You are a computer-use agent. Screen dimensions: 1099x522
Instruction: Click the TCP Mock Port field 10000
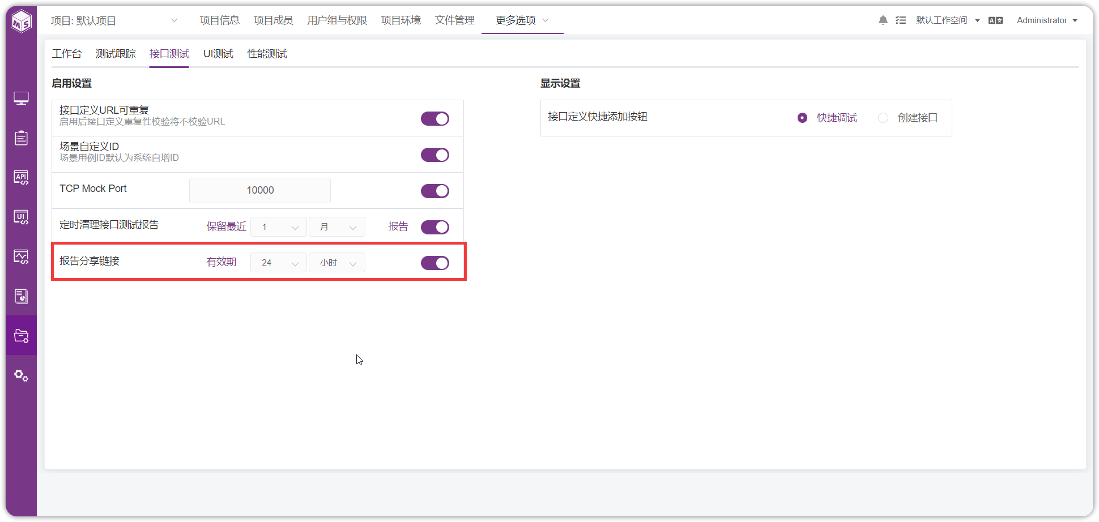(x=260, y=190)
